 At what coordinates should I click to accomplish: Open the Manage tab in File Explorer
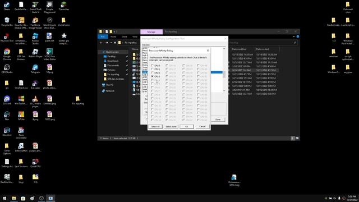(x=151, y=32)
